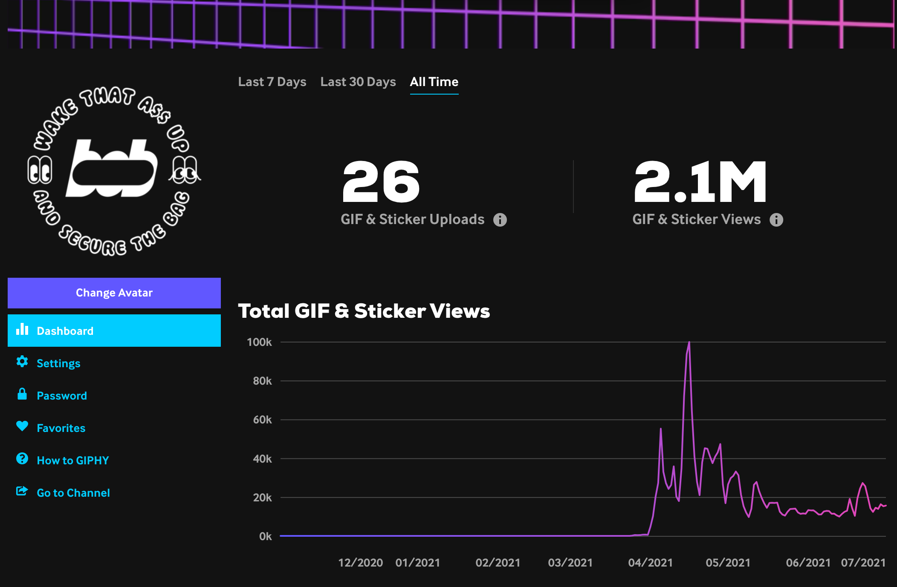Open the Favorites link
Viewport: 897px width, 587px height.
click(x=61, y=428)
